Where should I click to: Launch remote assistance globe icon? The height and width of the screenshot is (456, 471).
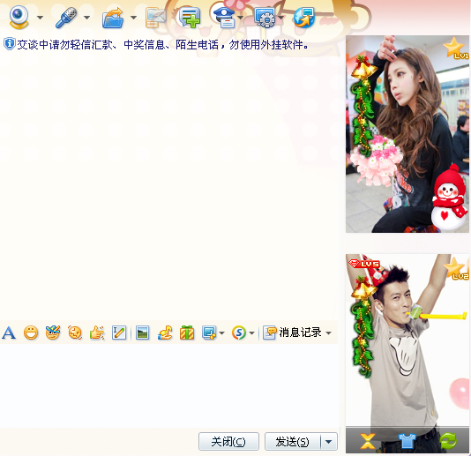pos(304,18)
